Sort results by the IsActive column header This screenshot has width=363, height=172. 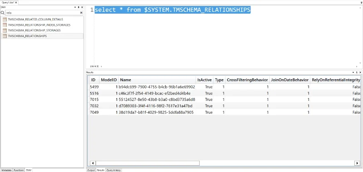[205, 80]
